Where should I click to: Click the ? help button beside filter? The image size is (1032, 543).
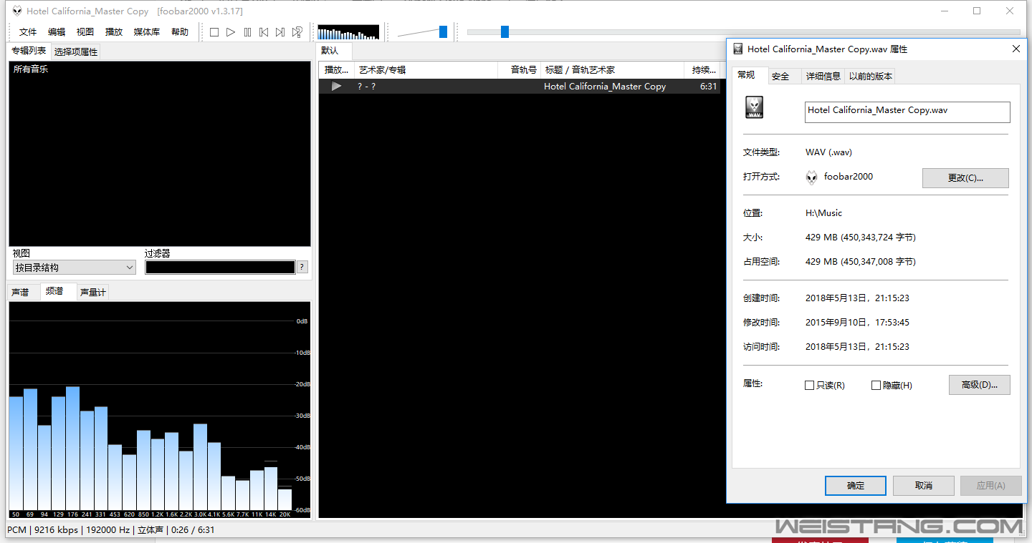point(302,268)
